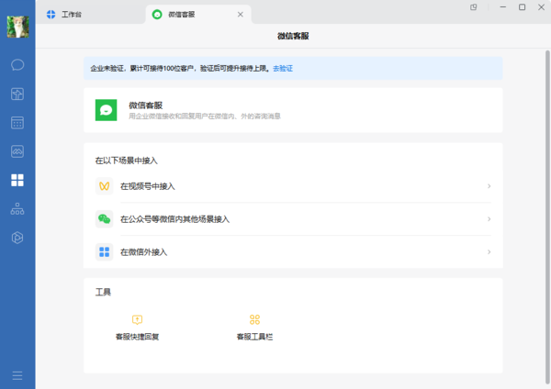Open the second sidebar icon below Messages
551x389 pixels.
tap(17, 94)
